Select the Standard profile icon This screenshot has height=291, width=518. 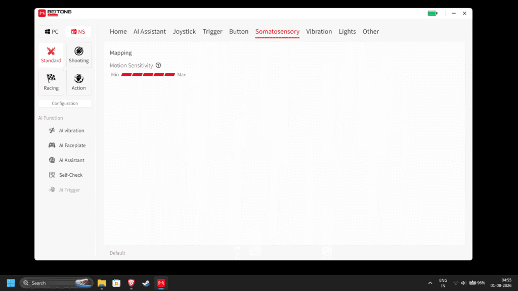[x=51, y=55]
